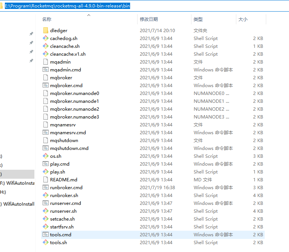Click the file name startfsrv.sh

pos(62,227)
